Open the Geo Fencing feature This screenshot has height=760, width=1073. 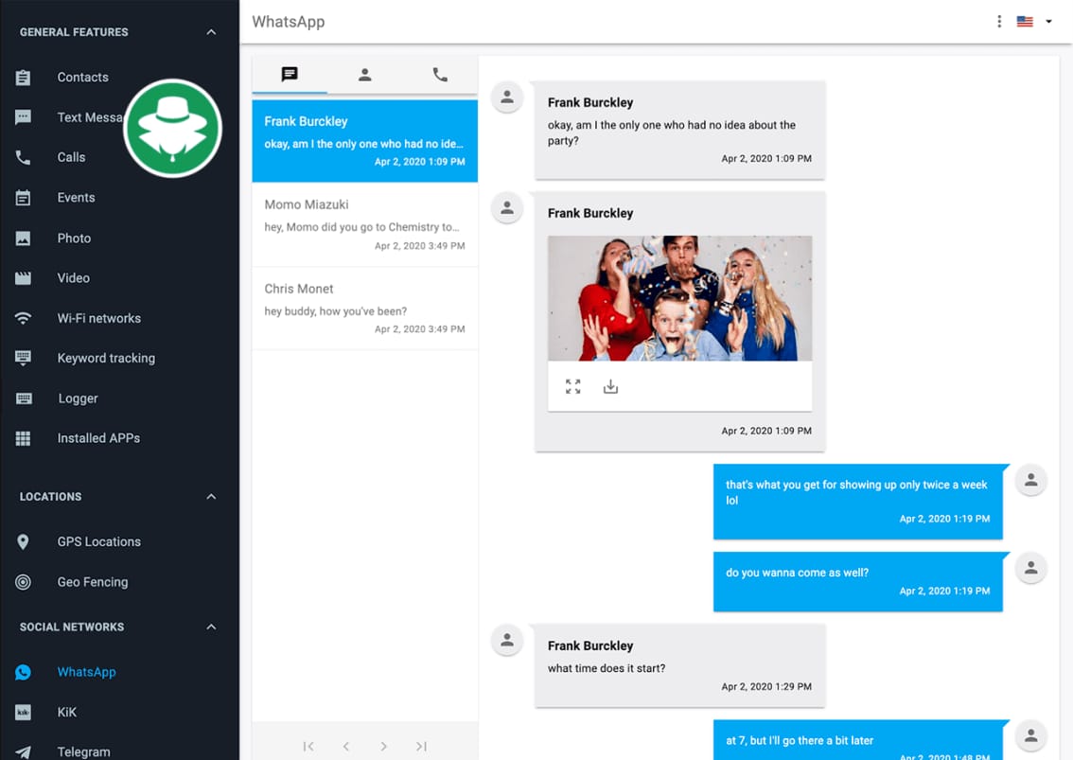(x=94, y=581)
